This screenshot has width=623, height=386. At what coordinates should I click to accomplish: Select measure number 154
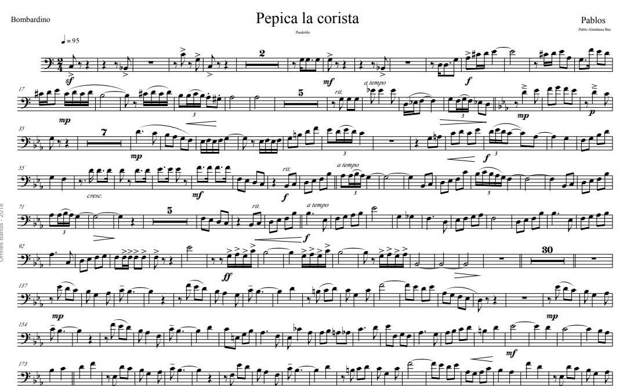22,325
